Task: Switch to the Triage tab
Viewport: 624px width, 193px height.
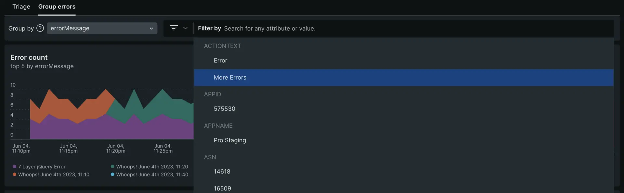Action: click(21, 6)
